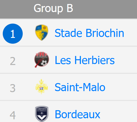The image size is (137, 122).
Task: Select the fourth-place standings row
Action: coord(68,111)
